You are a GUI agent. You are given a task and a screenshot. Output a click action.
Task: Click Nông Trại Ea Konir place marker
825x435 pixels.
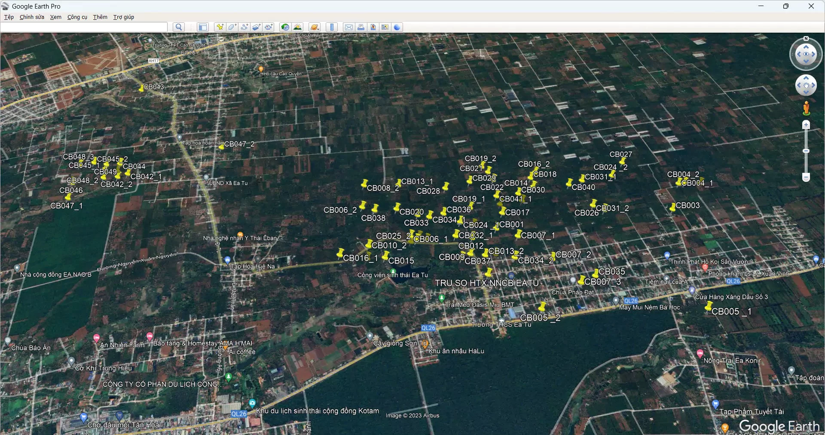700,353
